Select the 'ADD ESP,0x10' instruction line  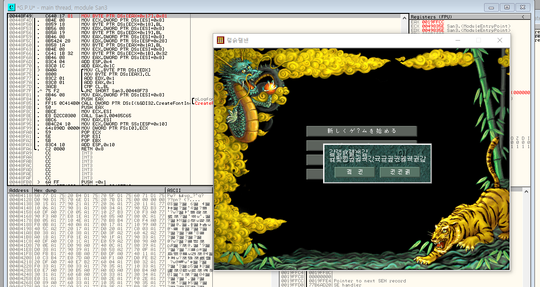click(x=98, y=145)
